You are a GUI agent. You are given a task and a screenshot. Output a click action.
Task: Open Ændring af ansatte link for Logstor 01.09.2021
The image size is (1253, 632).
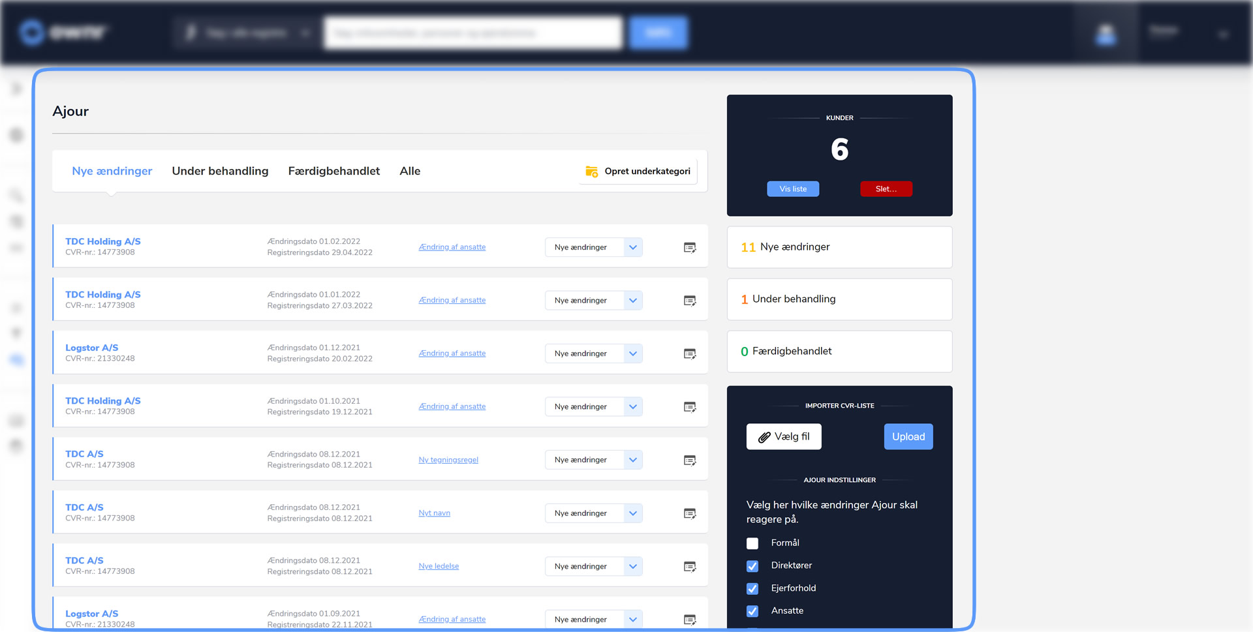point(452,620)
